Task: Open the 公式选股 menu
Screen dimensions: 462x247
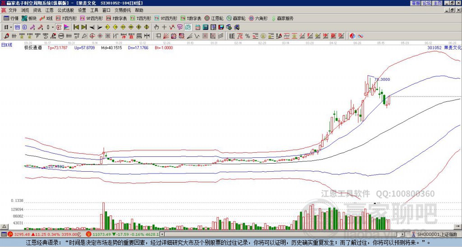Action: pos(66,10)
